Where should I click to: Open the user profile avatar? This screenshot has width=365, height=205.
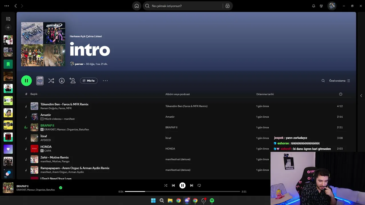point(332,6)
